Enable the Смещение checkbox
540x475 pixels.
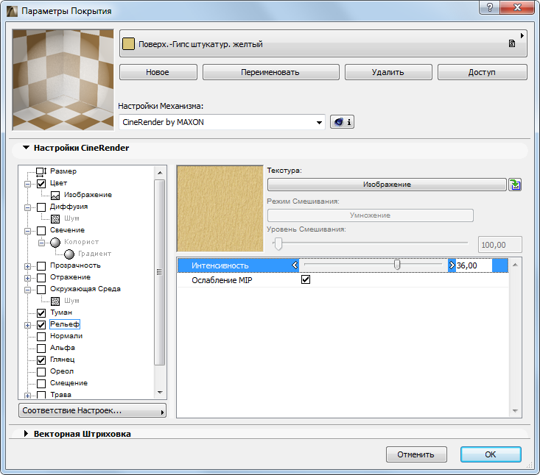coord(41,384)
